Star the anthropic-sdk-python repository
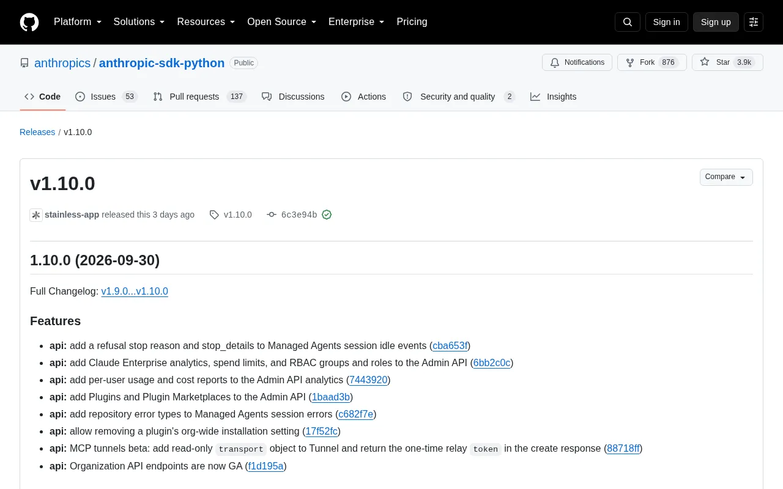This screenshot has height=489, width=783. 727,62
